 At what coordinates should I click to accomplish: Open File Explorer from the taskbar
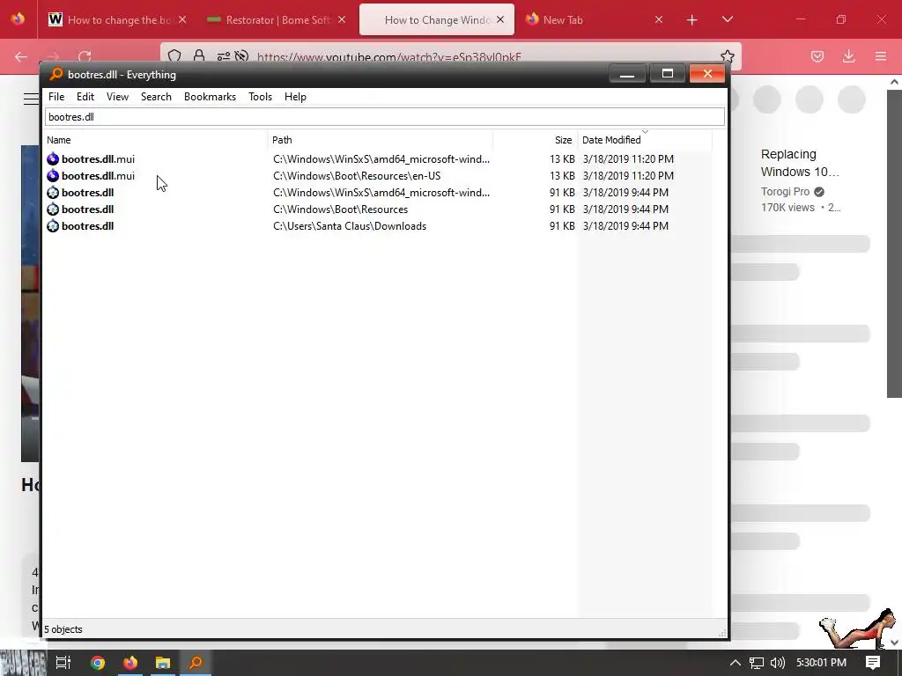pyautogui.click(x=163, y=663)
